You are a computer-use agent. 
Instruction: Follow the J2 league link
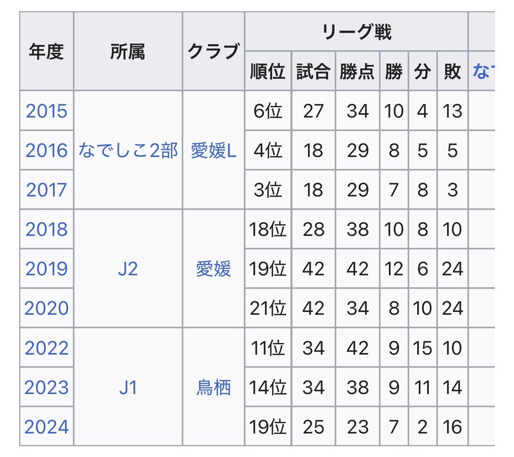click(128, 269)
